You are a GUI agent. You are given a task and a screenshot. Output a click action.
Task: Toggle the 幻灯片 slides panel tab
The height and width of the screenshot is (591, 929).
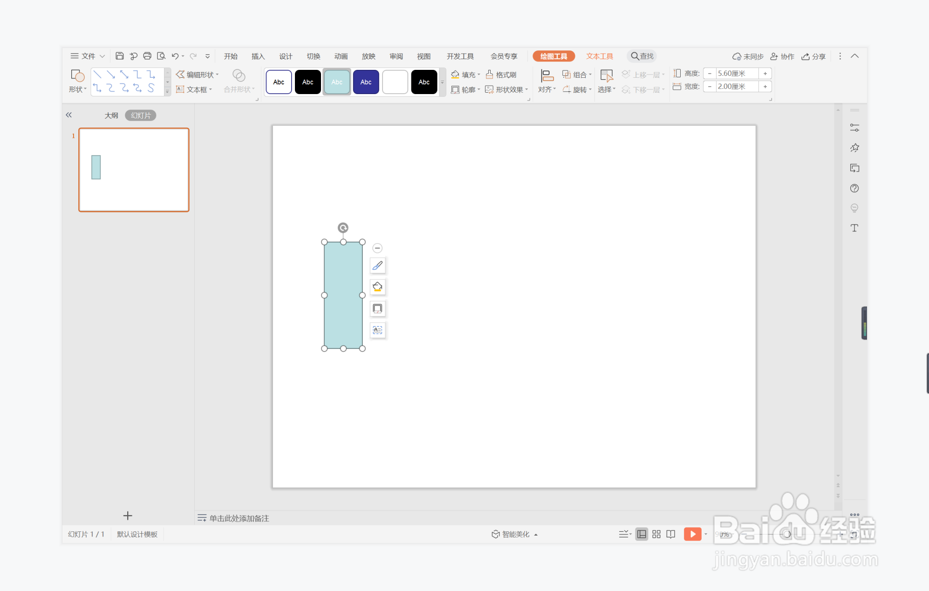pyautogui.click(x=141, y=115)
